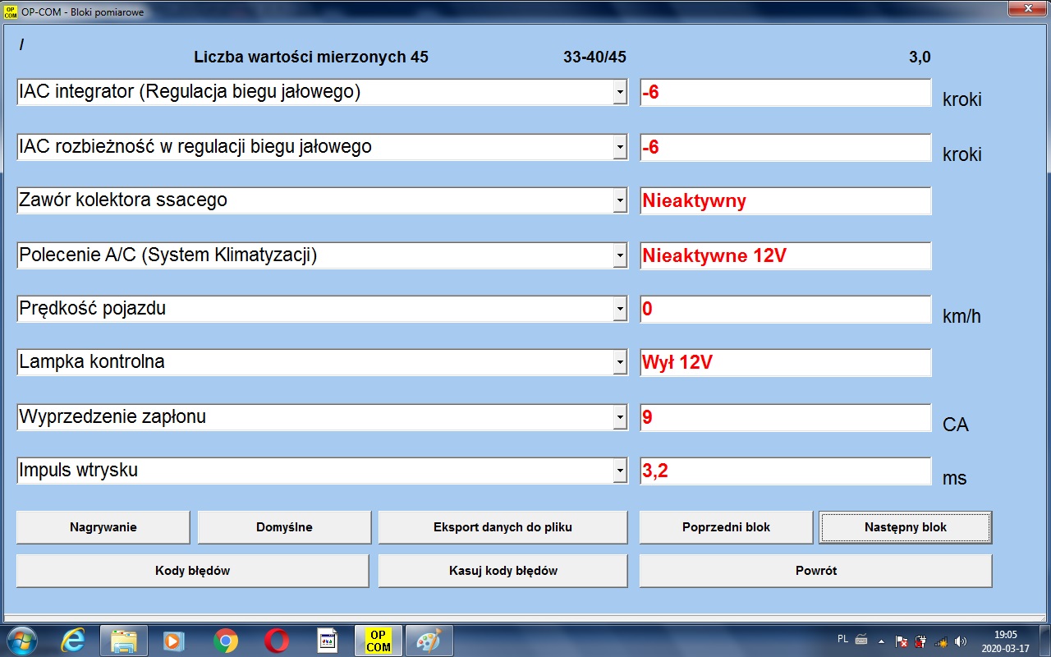The width and height of the screenshot is (1051, 657).
Task: Open the Zawór kolektora ssacego dropdown
Action: [620, 201]
